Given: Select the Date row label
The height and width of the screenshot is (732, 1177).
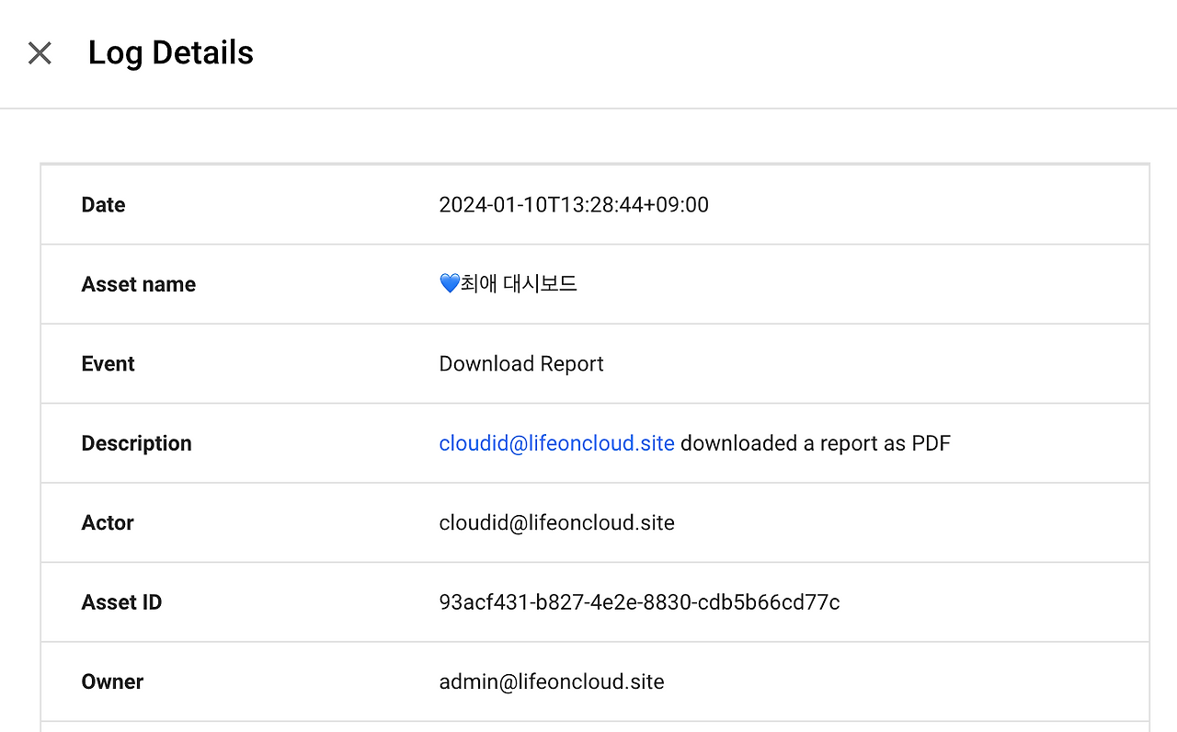Looking at the screenshot, I should pyautogui.click(x=103, y=205).
